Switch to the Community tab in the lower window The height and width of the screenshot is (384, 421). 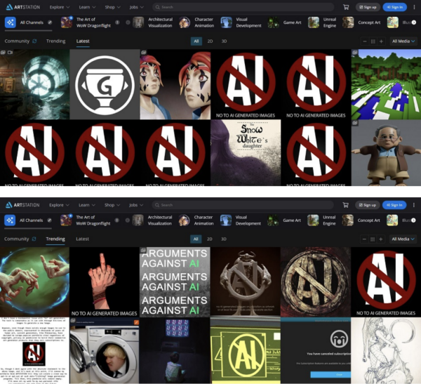tap(16, 239)
